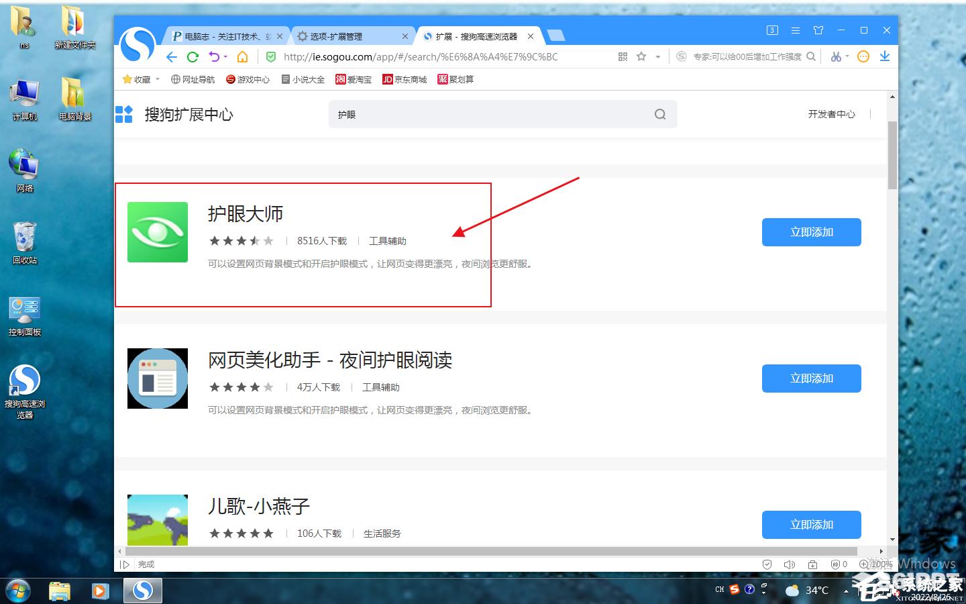Screen dimensions: 966x604
Task: Open the 爱淘宝 bookmark
Action: (354, 79)
